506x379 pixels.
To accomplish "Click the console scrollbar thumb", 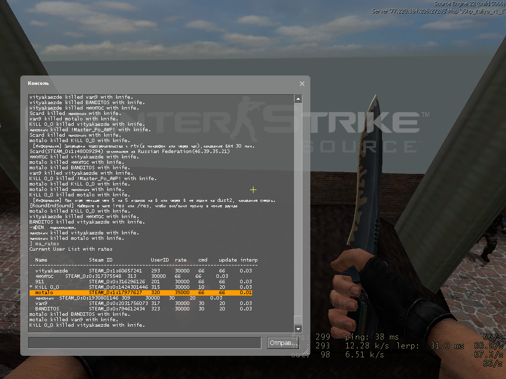I will pos(298,320).
